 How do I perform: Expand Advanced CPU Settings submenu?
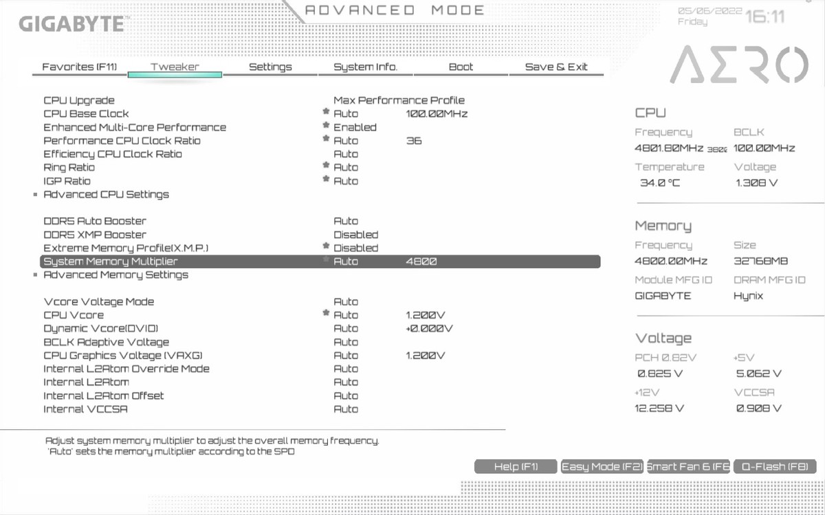[106, 194]
